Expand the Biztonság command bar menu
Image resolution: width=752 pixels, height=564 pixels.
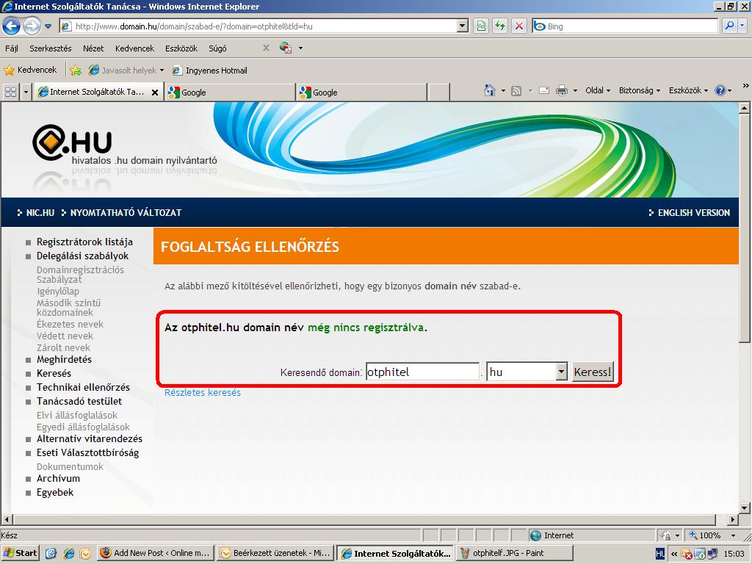tap(639, 90)
